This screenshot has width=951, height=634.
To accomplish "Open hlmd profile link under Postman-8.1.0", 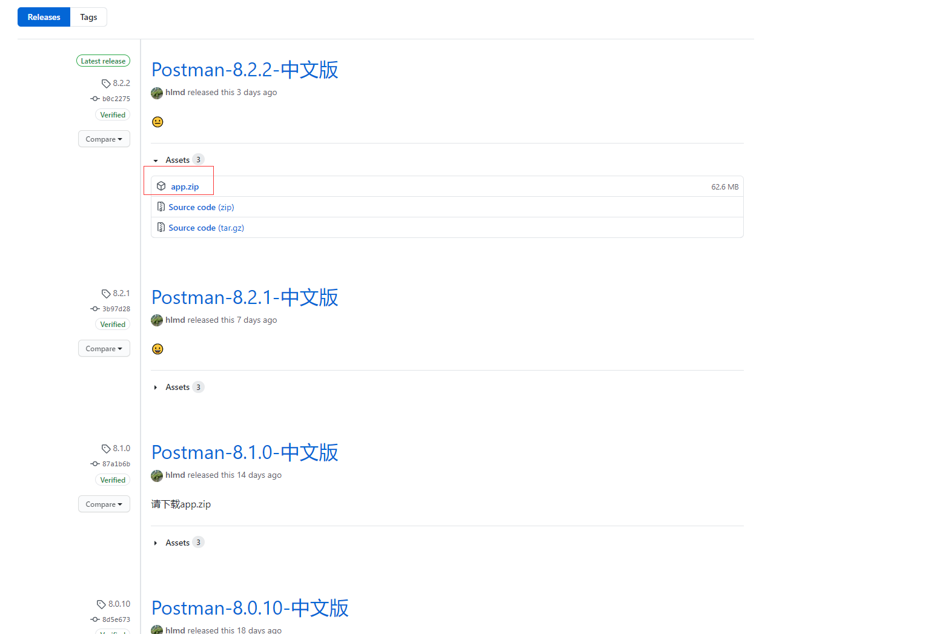I will [x=175, y=475].
